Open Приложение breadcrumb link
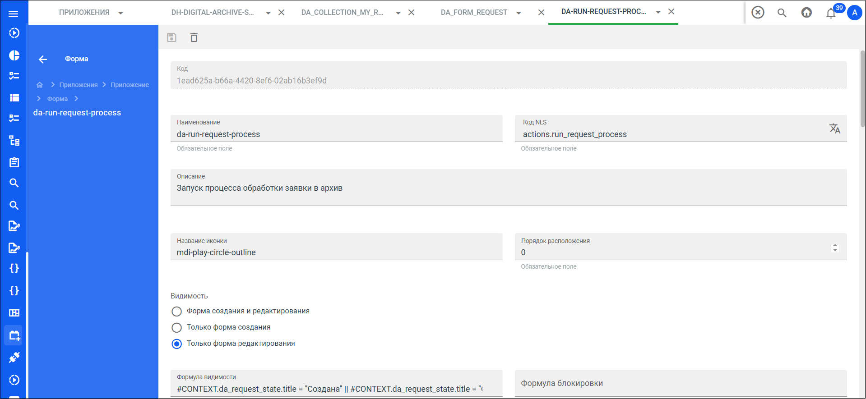 click(130, 85)
